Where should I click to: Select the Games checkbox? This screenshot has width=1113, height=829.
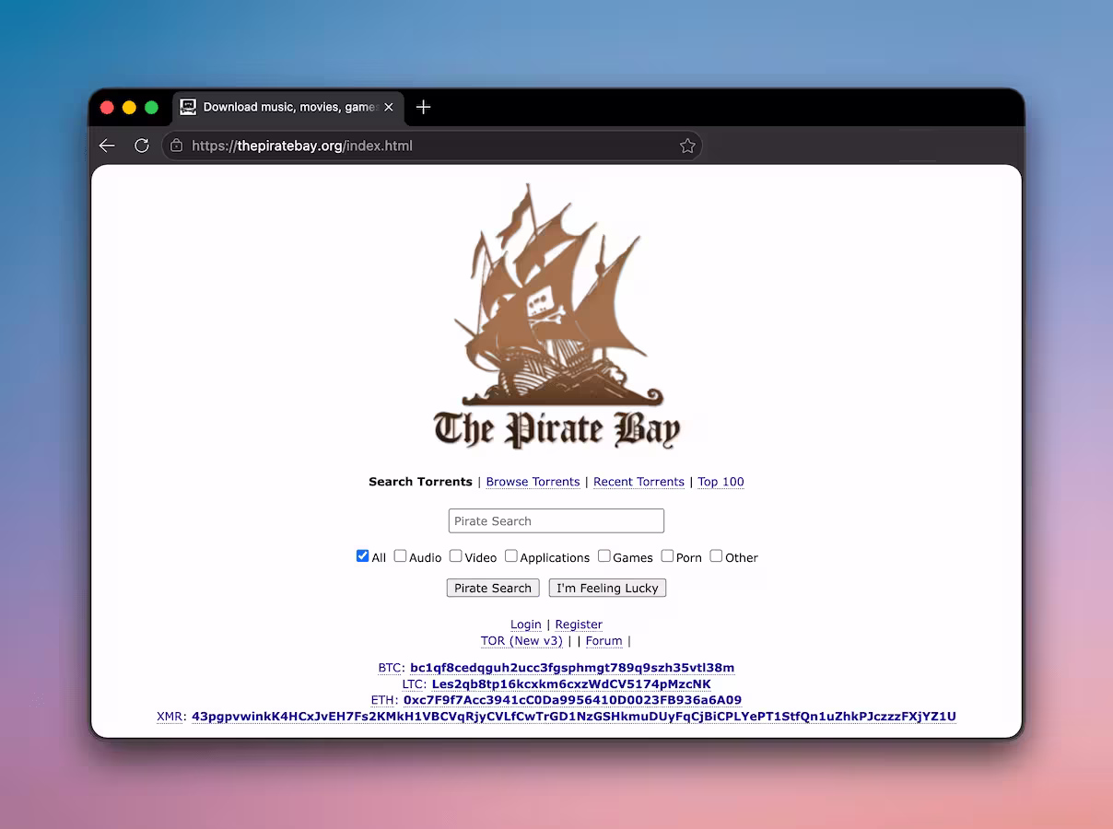(x=603, y=555)
